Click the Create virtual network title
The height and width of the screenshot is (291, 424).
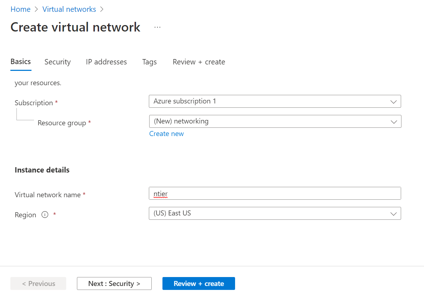pyautogui.click(x=75, y=27)
